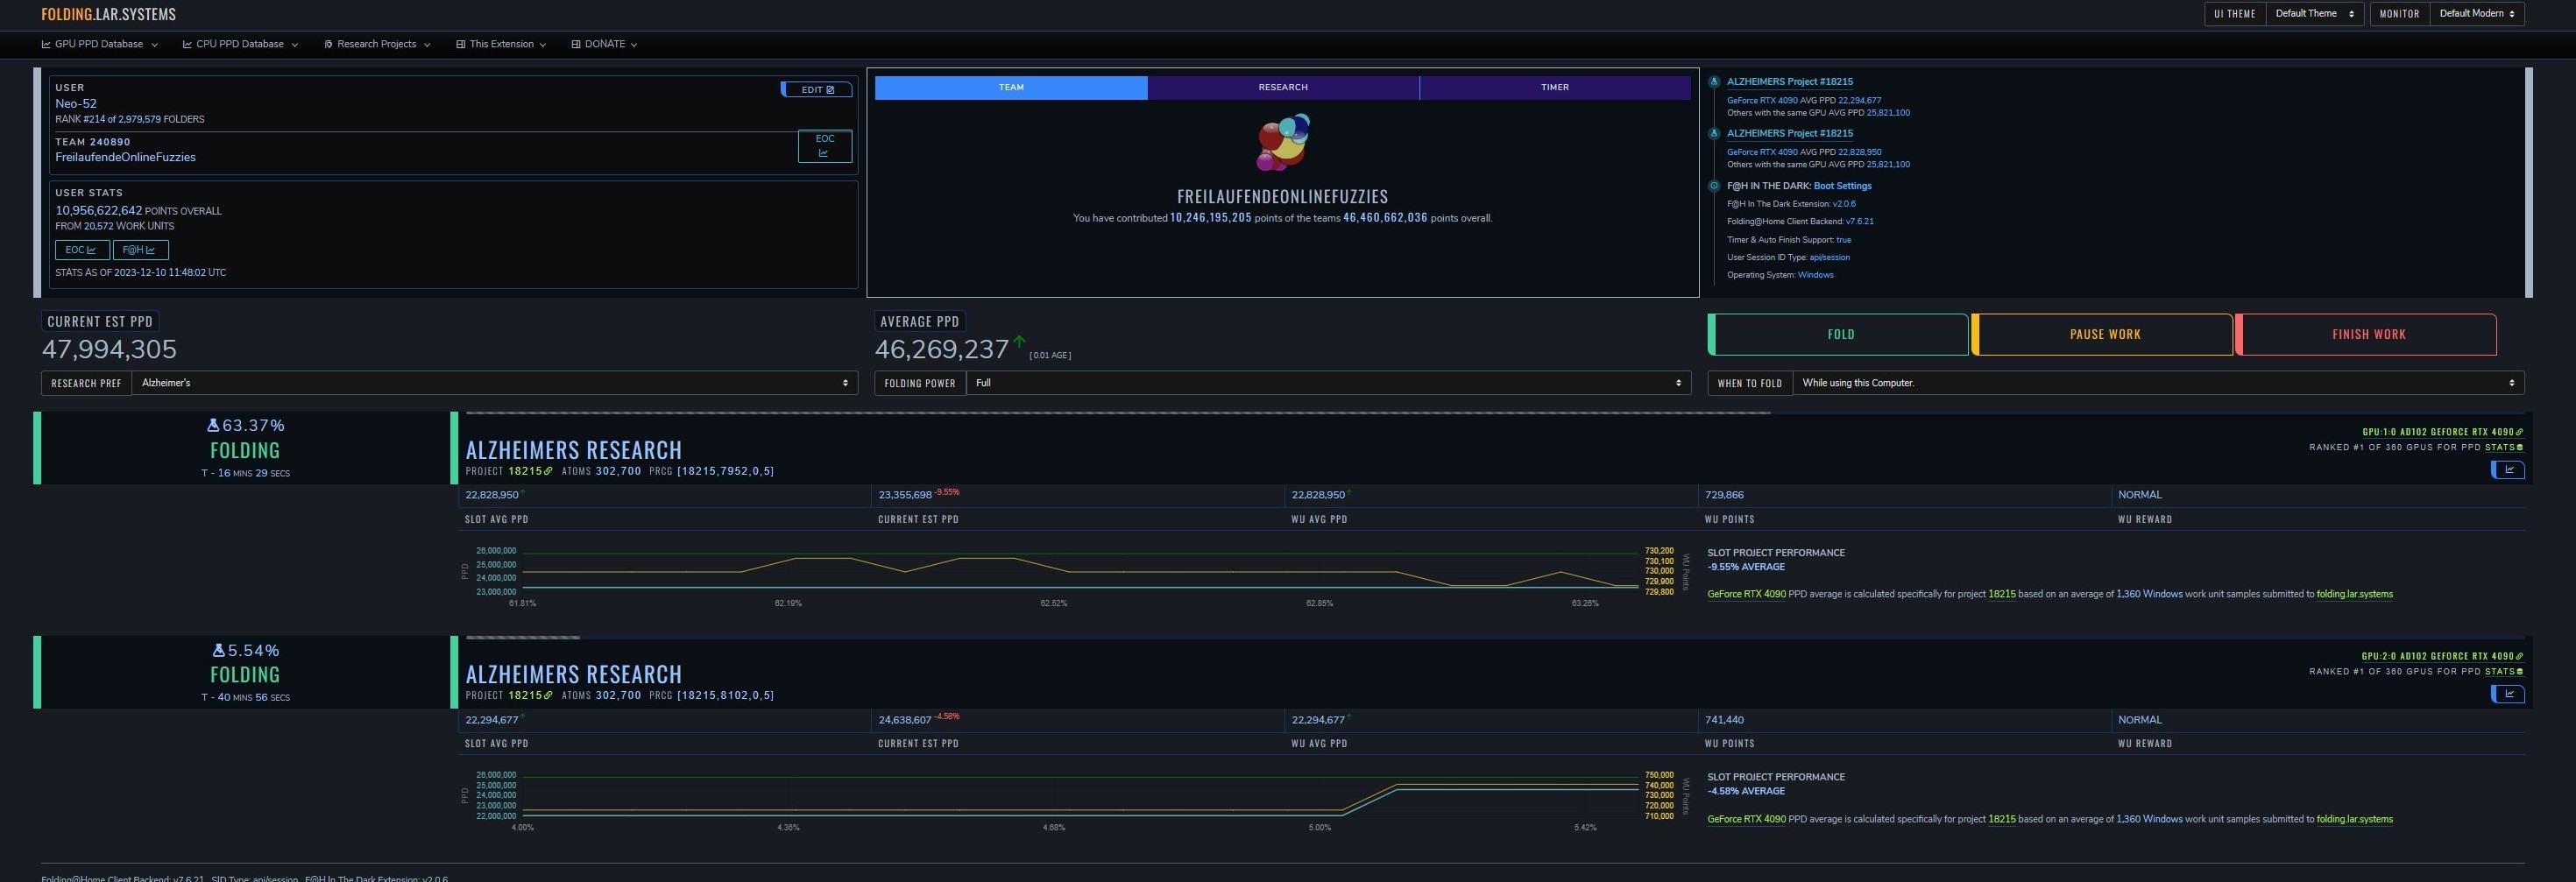Open the Monitor Default Modern dropdown

coord(2476,14)
